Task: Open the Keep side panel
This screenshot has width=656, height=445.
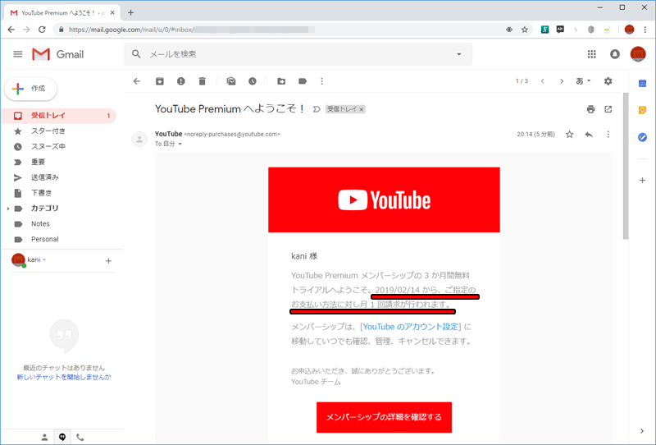Action: (642, 110)
